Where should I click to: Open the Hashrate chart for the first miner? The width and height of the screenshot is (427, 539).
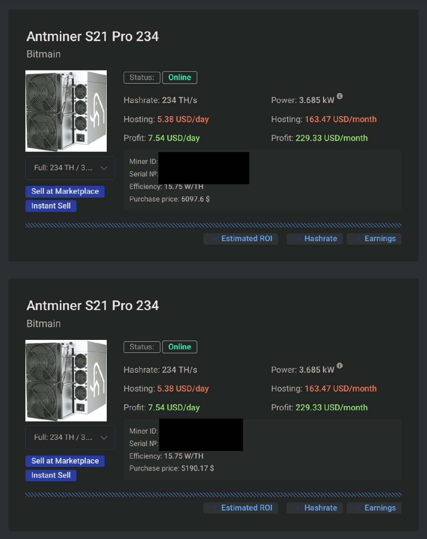[x=314, y=239]
